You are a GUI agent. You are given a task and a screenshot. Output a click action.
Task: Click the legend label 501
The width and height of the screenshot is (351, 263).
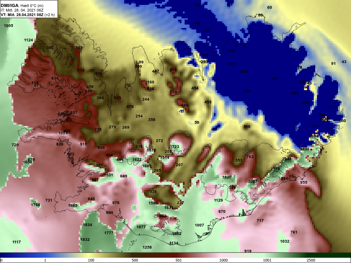click(x=179, y=260)
